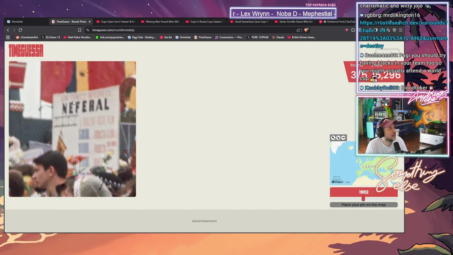
Task: Open the Legal link on the map
Action: pos(347,182)
